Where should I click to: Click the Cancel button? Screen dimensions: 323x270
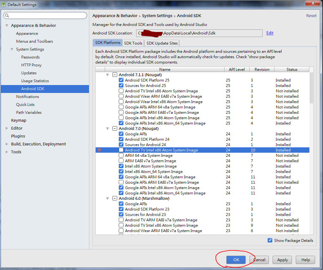259,260
